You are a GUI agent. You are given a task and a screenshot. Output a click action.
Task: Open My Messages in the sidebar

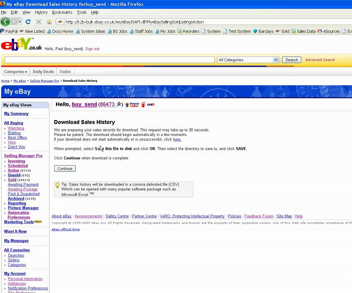(16, 241)
